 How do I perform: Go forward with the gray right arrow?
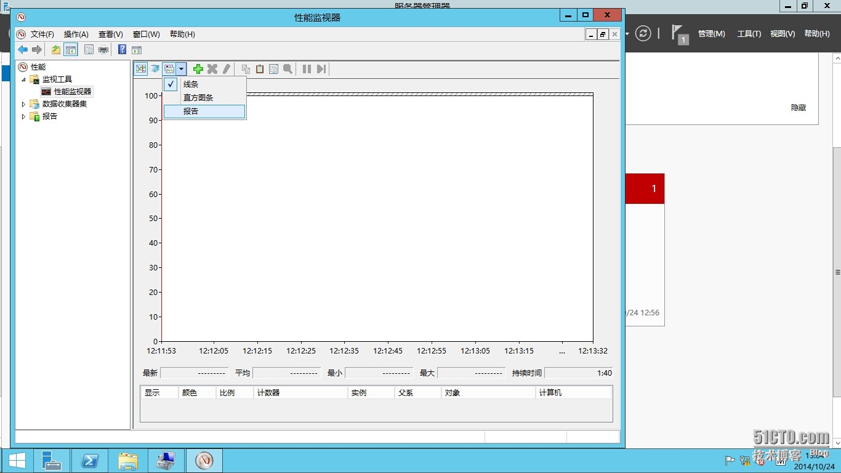[37, 50]
